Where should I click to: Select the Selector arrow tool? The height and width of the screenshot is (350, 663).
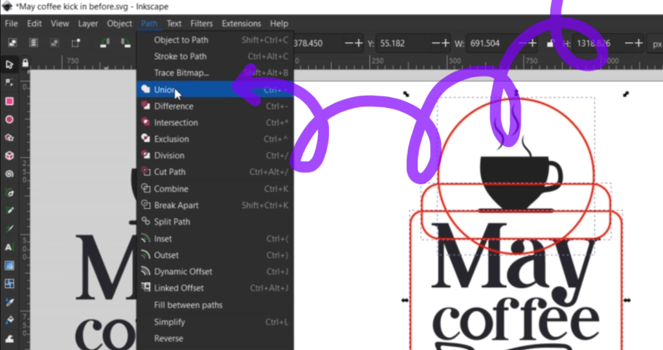9,64
